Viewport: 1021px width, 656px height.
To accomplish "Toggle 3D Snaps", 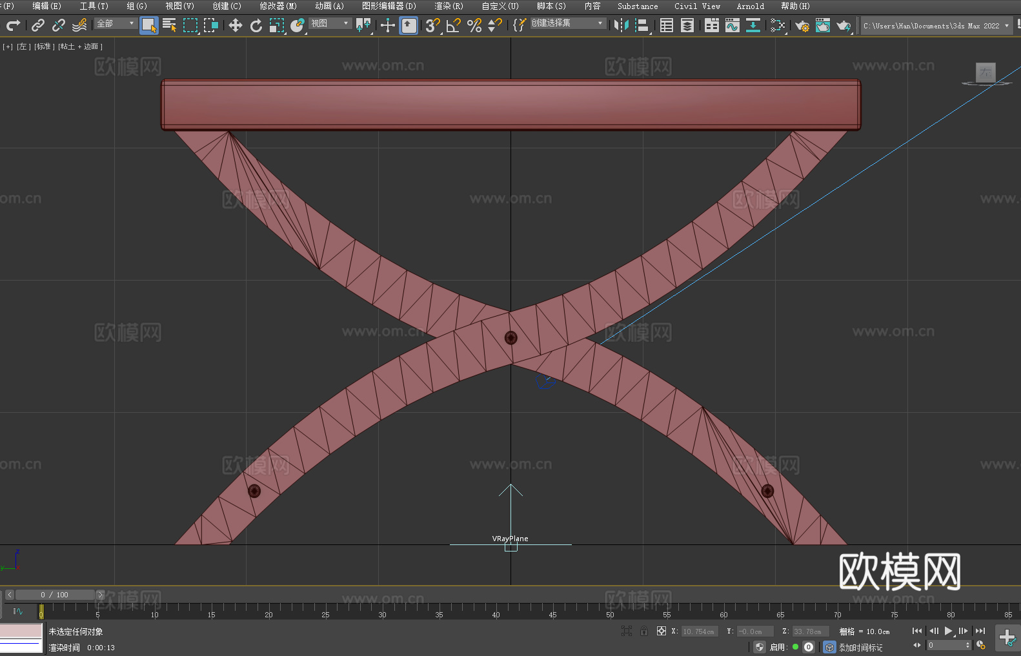I will click(433, 25).
